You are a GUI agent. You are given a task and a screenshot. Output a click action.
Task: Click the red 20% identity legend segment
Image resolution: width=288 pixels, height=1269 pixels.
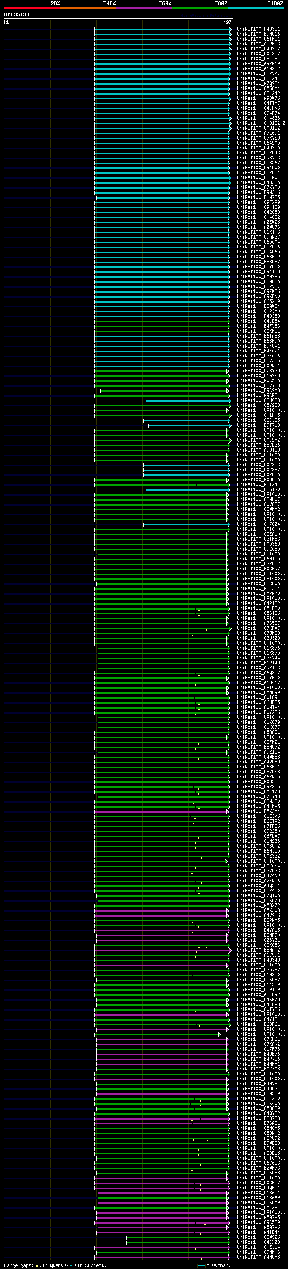tap(32, 8)
